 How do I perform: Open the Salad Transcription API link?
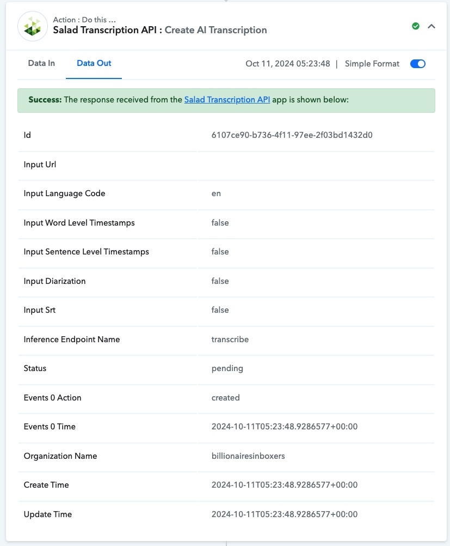[x=227, y=100]
